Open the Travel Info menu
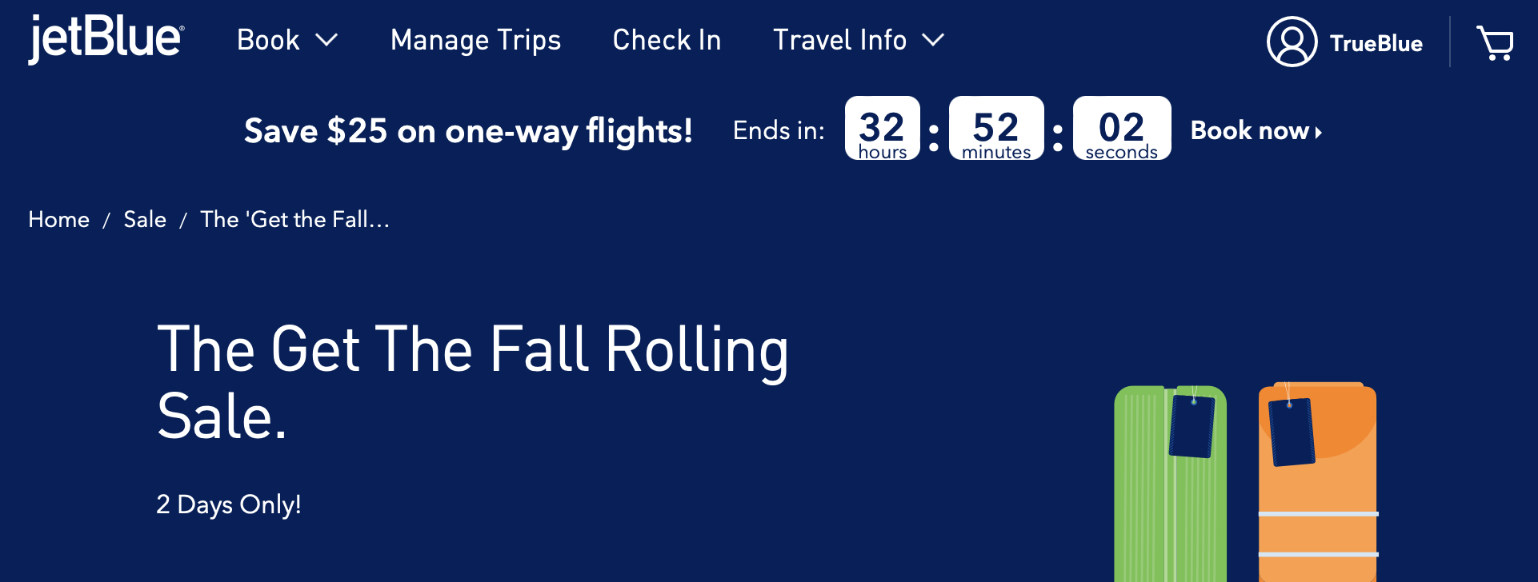Image resolution: width=1538 pixels, height=582 pixels. [x=839, y=40]
